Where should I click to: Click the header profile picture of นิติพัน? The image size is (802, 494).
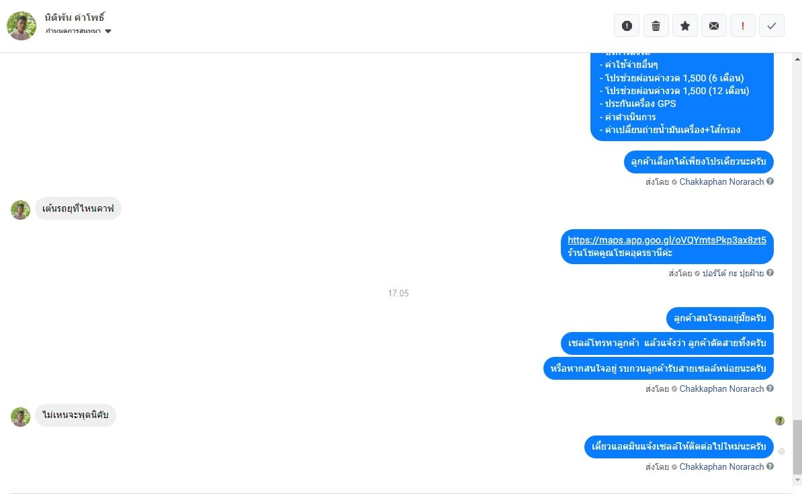[x=21, y=26]
